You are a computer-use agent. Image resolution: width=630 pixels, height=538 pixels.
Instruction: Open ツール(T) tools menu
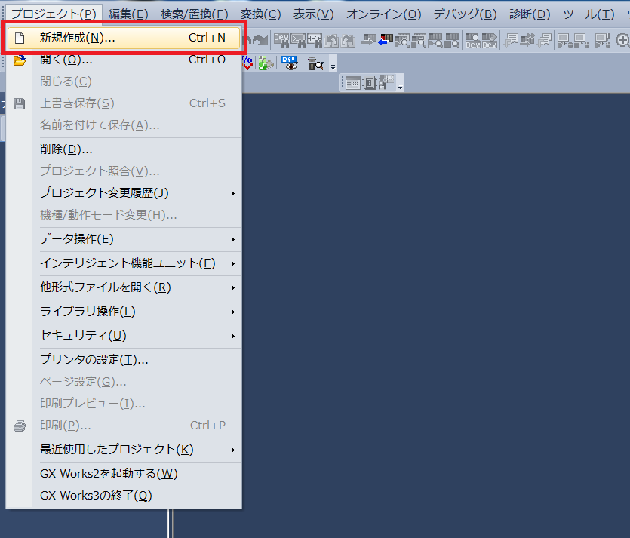tap(589, 14)
